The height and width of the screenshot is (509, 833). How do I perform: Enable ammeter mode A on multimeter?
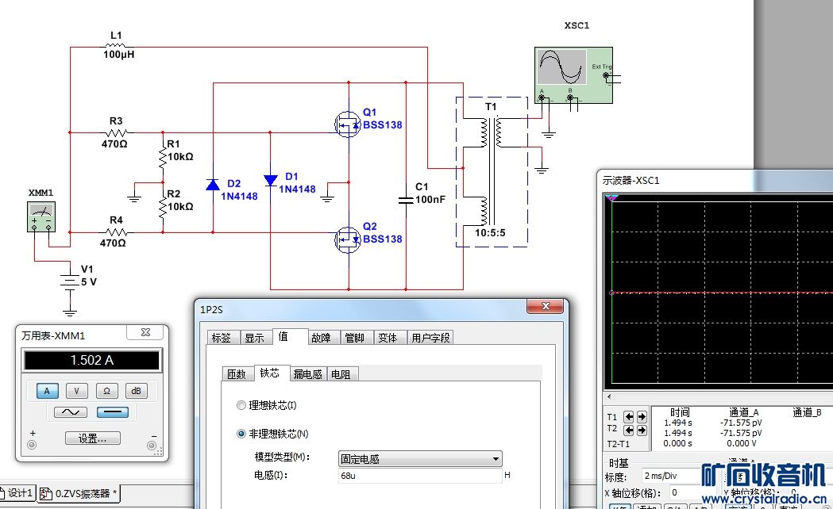47,391
